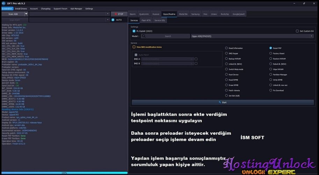Click the STOP button
Image resolution: width=319 pixels, height=175 pixels.
119,14
